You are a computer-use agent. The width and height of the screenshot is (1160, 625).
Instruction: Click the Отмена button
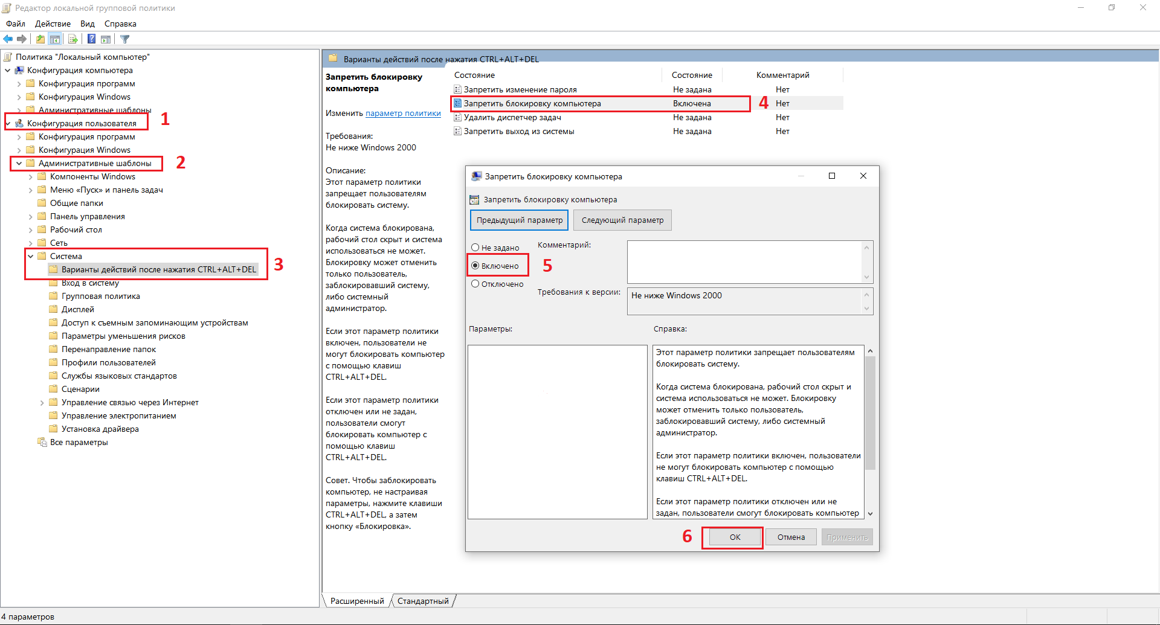click(x=791, y=537)
